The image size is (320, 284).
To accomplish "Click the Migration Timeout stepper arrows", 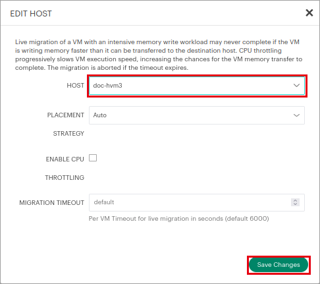I will coord(295,202).
